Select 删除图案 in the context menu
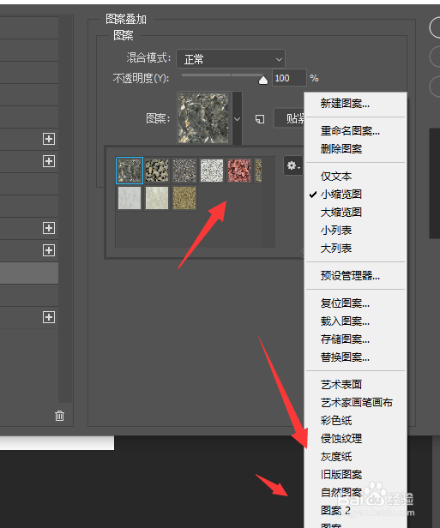This screenshot has width=440, height=528. [x=341, y=149]
